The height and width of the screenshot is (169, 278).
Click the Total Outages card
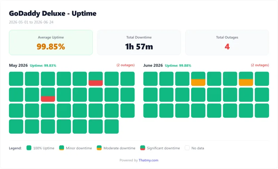click(x=227, y=42)
